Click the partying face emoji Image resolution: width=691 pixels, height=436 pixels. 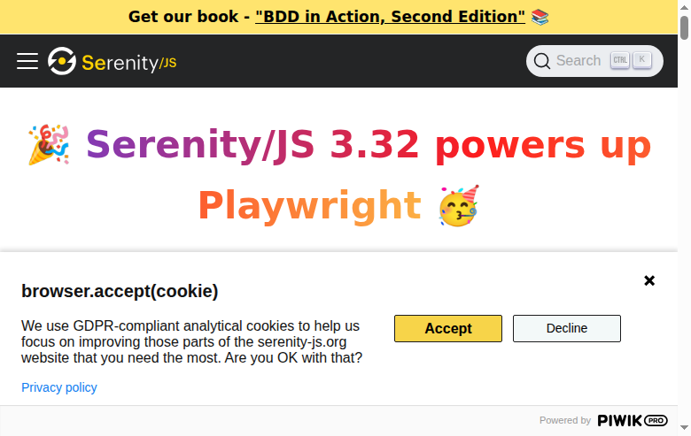[x=459, y=205]
